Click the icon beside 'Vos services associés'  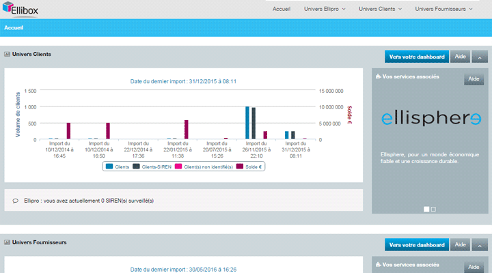[378, 76]
